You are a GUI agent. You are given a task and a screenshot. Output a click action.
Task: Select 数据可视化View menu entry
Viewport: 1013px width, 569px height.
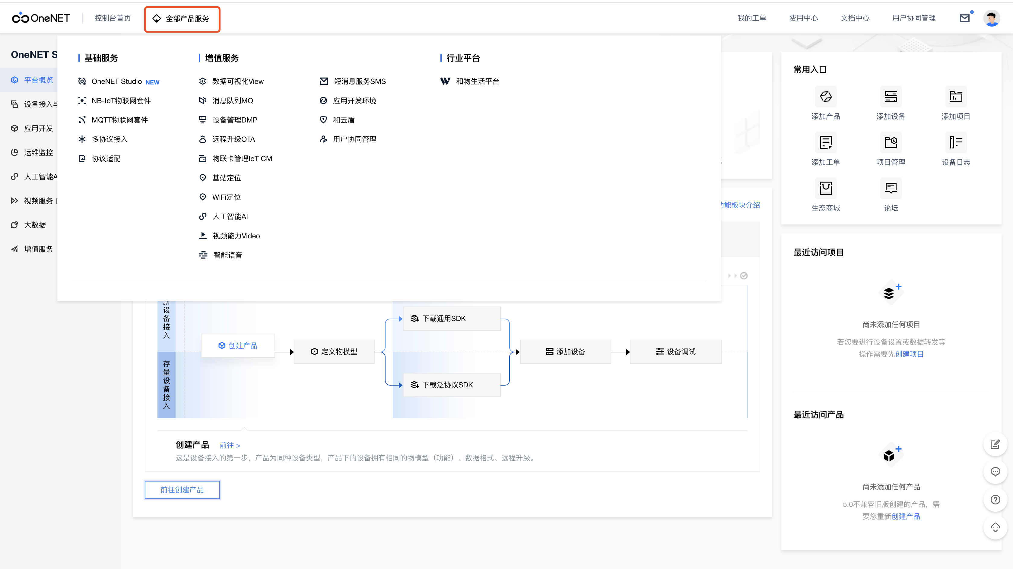tap(231, 81)
